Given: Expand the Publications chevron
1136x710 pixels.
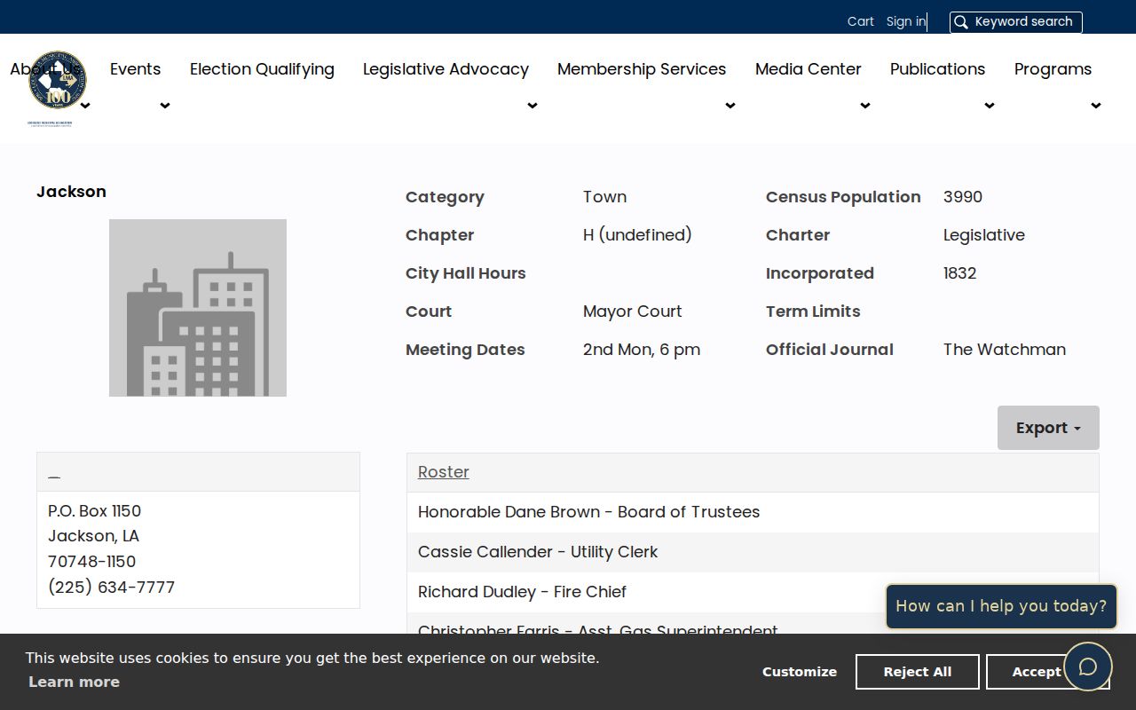Looking at the screenshot, I should click(x=990, y=106).
